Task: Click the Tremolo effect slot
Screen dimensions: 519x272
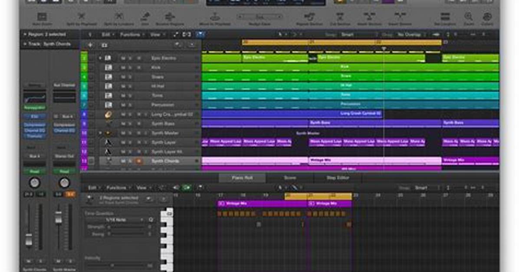Action: click(34, 136)
